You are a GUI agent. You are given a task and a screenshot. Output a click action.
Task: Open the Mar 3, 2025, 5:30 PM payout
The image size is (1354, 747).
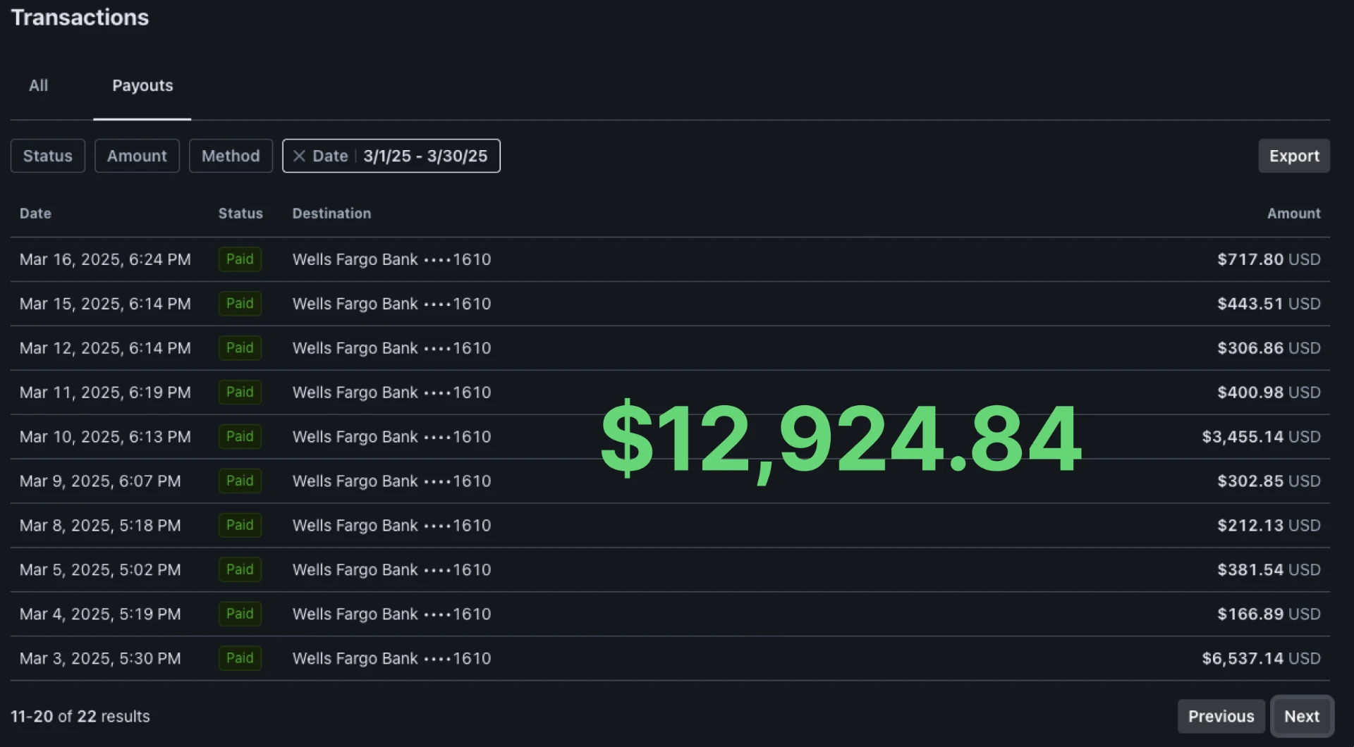(x=670, y=658)
